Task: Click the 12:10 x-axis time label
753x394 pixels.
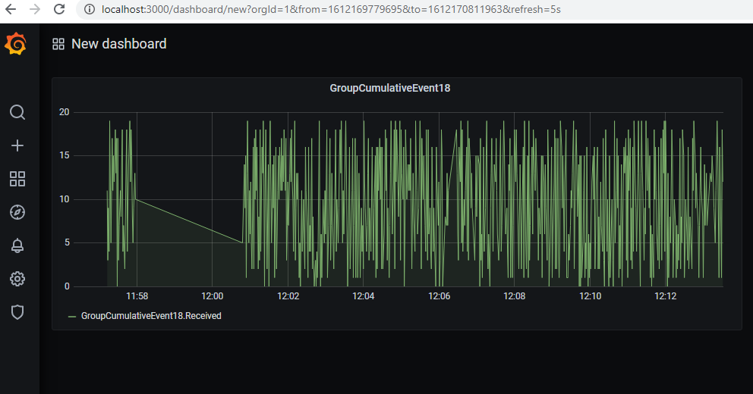Action: point(591,296)
